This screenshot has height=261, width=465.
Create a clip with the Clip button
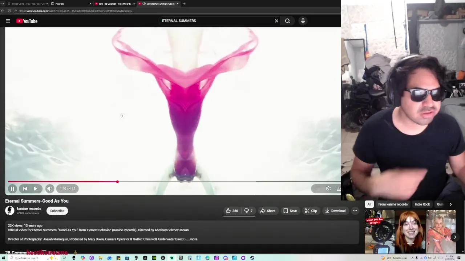tap(311, 211)
